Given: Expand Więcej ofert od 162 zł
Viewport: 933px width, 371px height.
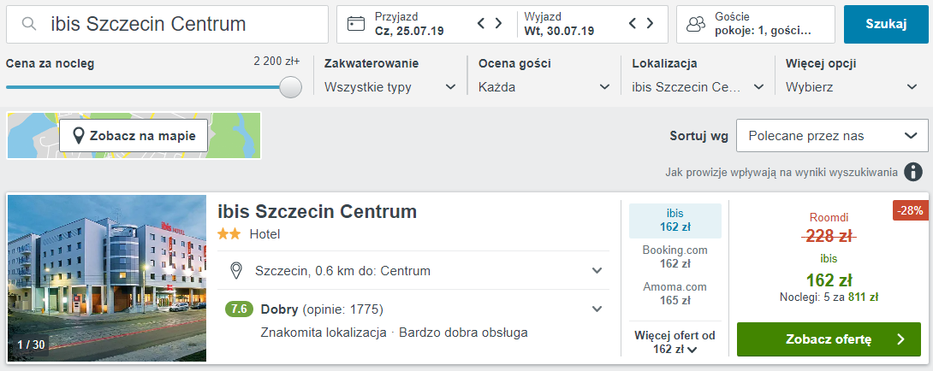Looking at the screenshot, I should 674,342.
